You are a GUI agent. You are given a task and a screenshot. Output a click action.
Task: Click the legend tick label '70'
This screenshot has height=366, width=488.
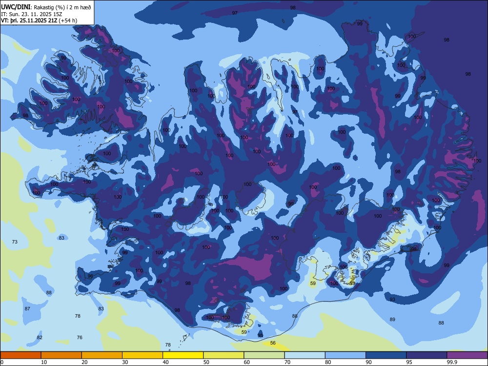287,362
